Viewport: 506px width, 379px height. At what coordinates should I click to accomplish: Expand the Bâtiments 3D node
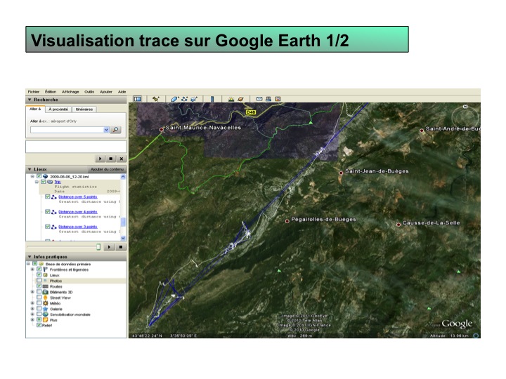pos(32,292)
